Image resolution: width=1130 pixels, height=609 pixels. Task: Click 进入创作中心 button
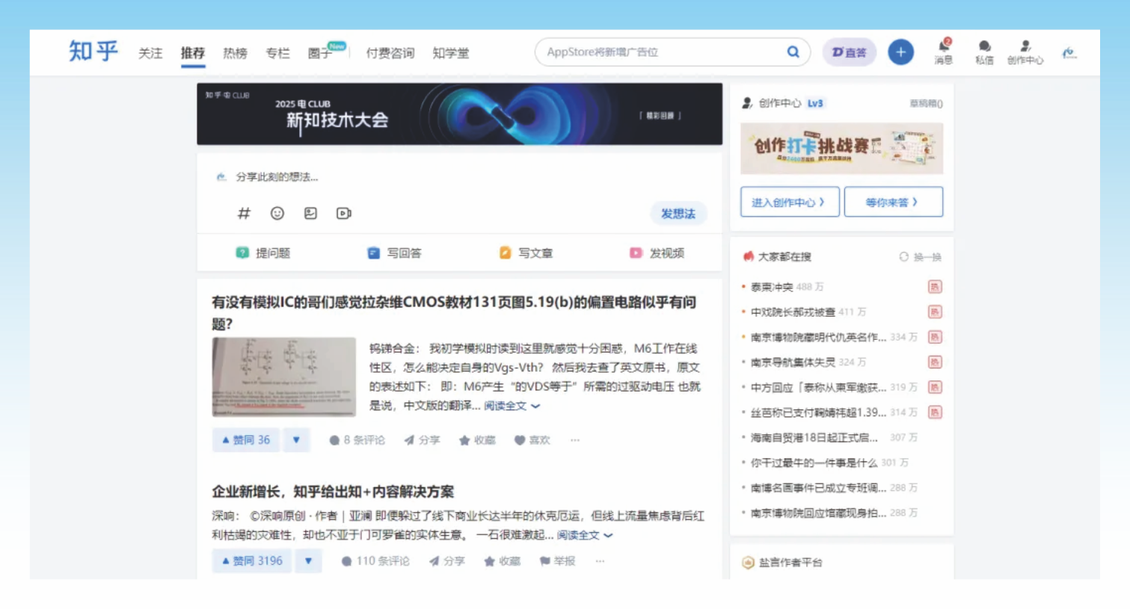tap(789, 203)
